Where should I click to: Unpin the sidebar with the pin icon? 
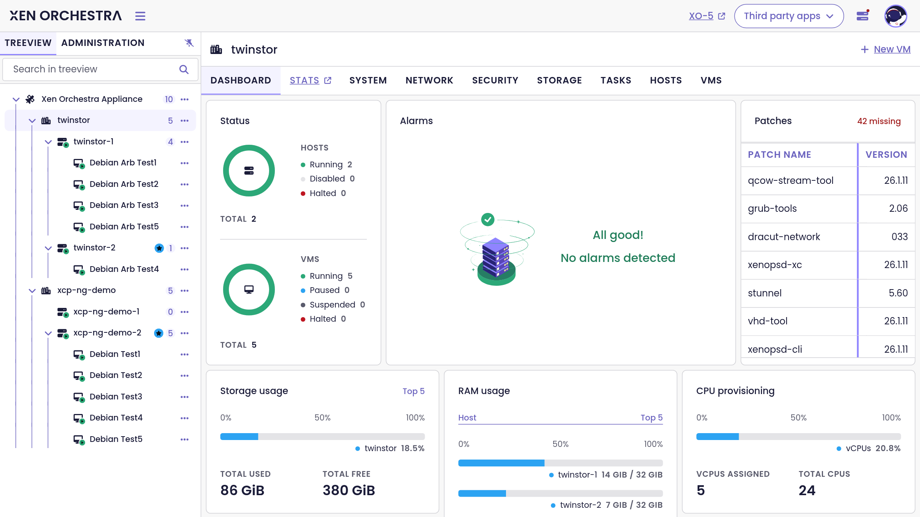189,43
